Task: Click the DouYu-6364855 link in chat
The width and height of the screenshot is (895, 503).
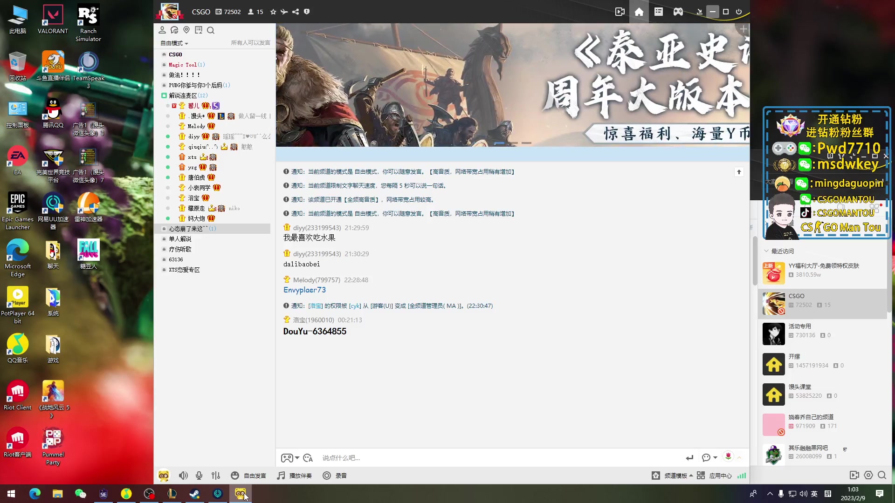Action: pyautogui.click(x=315, y=331)
